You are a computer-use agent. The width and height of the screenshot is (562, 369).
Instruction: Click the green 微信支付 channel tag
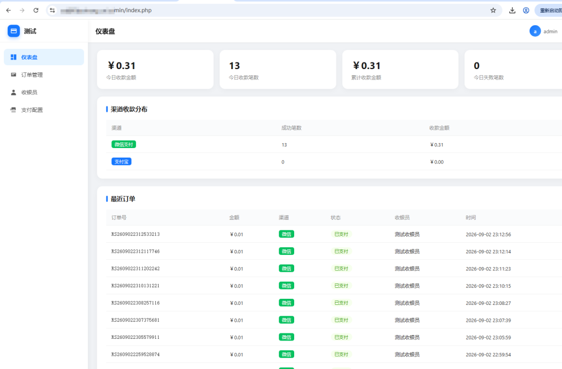[x=123, y=145]
